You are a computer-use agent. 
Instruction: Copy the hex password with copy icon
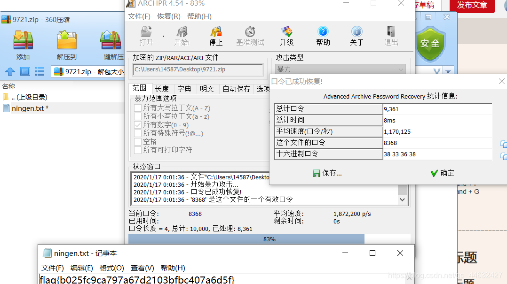coord(503,156)
